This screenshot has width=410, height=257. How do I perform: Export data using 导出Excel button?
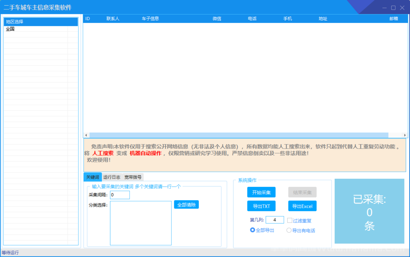click(302, 206)
